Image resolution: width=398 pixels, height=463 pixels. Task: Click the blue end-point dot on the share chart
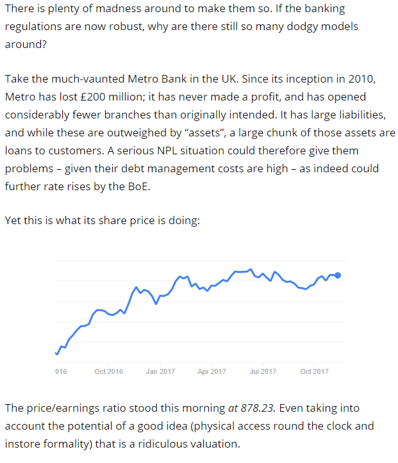[338, 275]
